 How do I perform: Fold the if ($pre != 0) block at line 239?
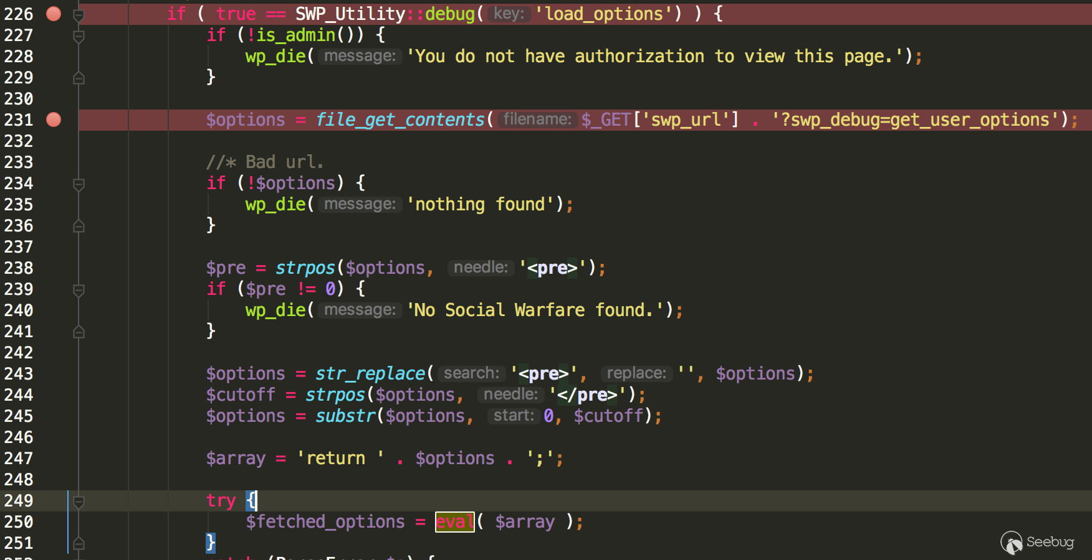click(x=79, y=290)
